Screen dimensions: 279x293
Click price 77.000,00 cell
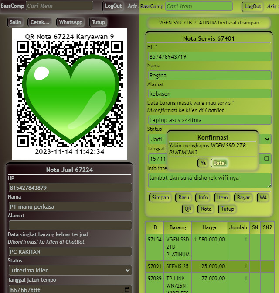click(209, 283)
